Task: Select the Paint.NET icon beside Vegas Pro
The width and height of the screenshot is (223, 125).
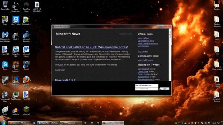Action: coord(5,51)
